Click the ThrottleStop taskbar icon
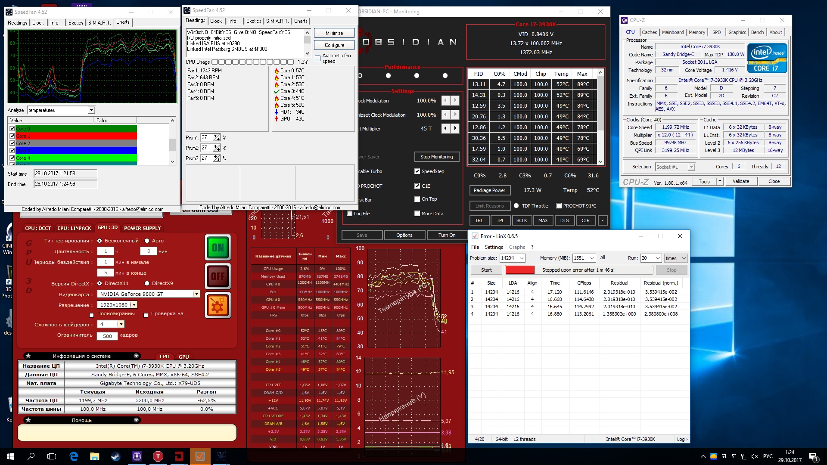 point(158,456)
